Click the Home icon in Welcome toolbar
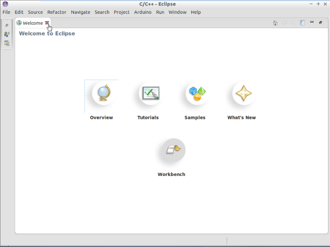Image resolution: width=330 pixels, height=247 pixels. (275, 23)
